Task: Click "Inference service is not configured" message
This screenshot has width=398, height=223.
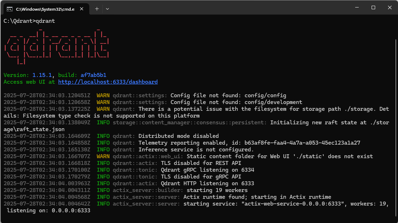Action: click(x=196, y=150)
